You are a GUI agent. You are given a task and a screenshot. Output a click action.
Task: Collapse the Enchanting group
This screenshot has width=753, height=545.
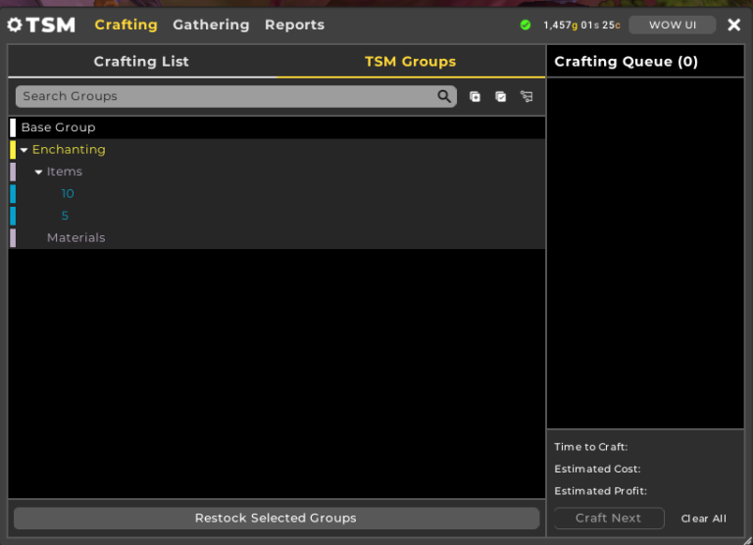pyautogui.click(x=24, y=150)
